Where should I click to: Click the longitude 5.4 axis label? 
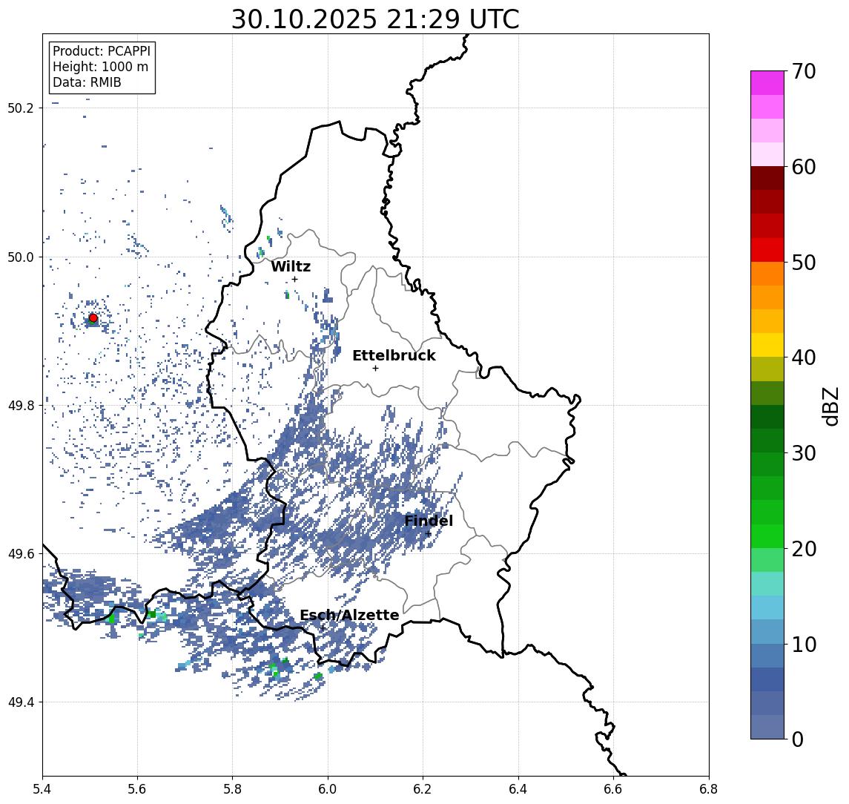tap(43, 789)
